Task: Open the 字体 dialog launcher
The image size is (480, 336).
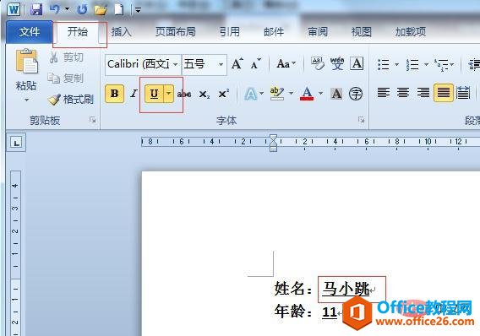Action: (x=362, y=120)
